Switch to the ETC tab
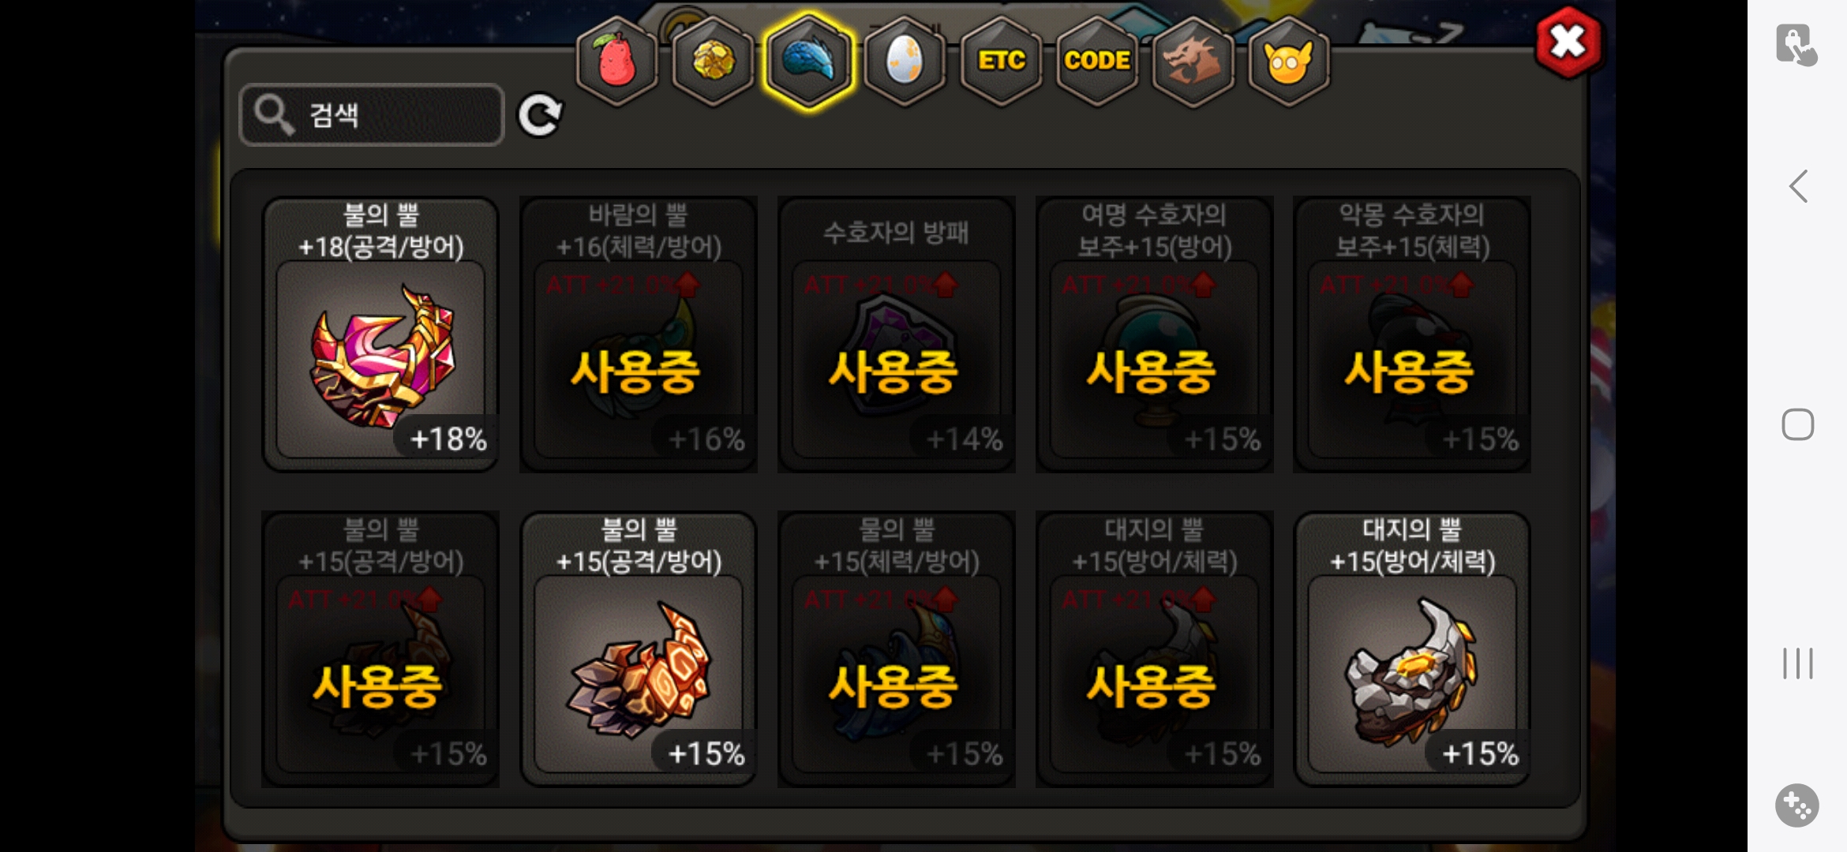The image size is (1847, 852). pyautogui.click(x=1001, y=61)
